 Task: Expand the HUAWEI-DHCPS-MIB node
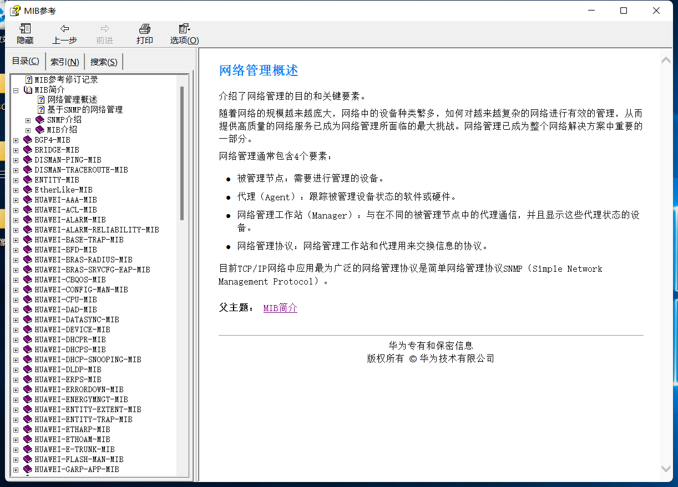(x=16, y=349)
